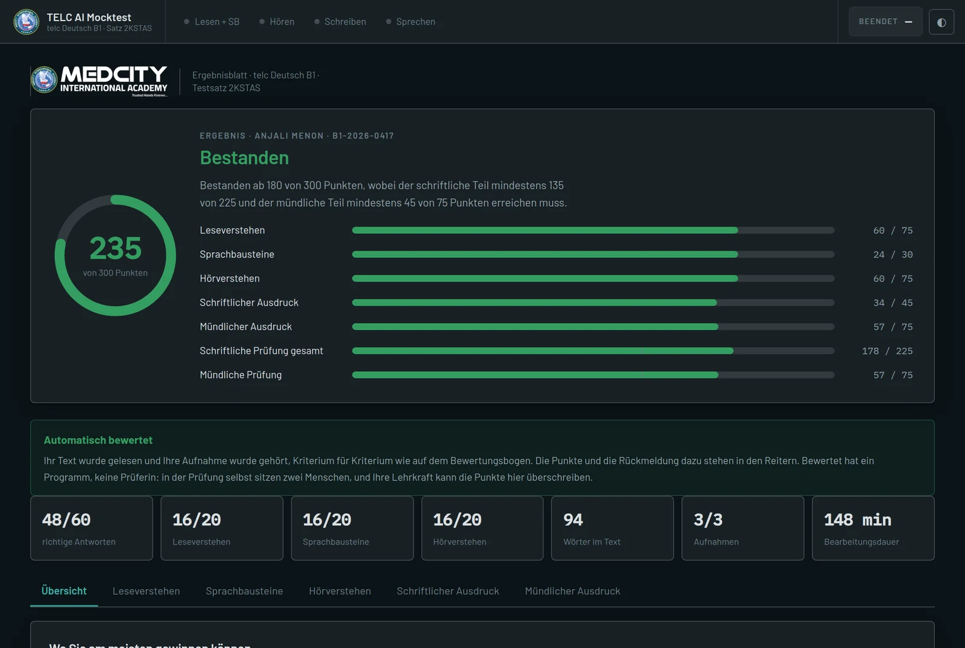Open the Mündlicher Ausdruck tab
This screenshot has height=648, width=965.
572,591
